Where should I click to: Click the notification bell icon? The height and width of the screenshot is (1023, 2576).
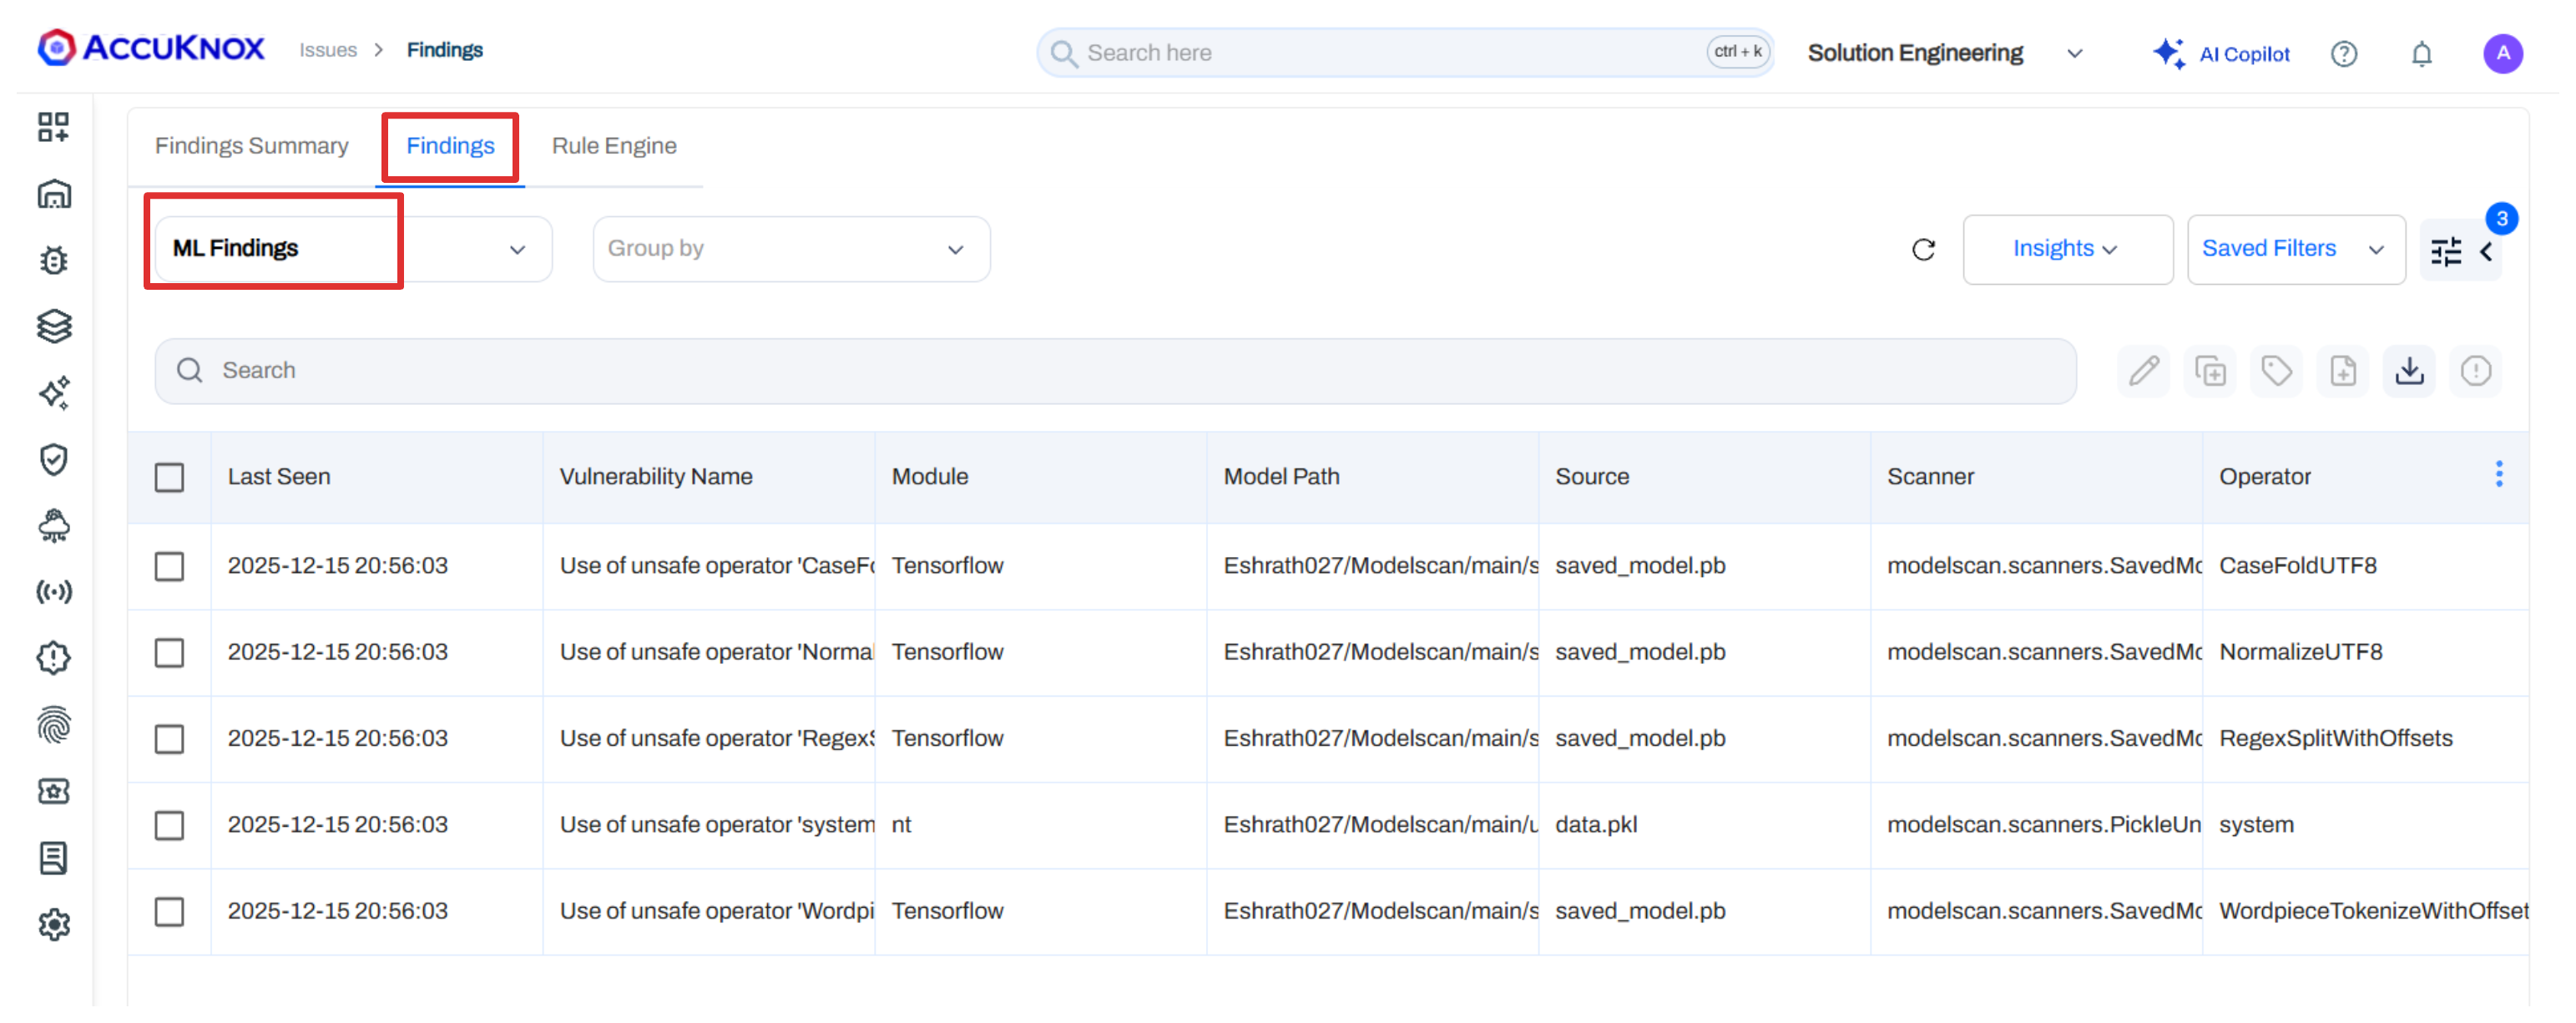(x=2421, y=53)
